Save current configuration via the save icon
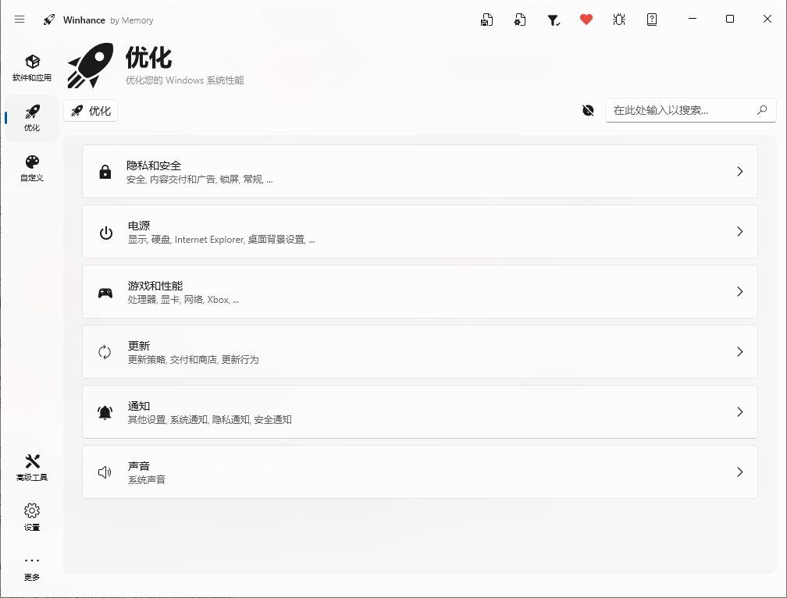 486,19
